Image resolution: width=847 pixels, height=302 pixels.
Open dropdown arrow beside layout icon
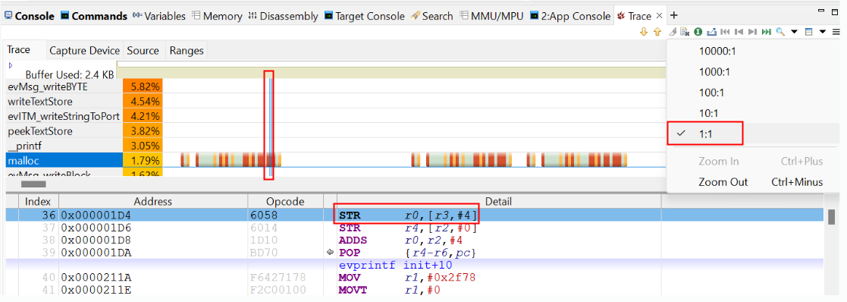tap(822, 31)
